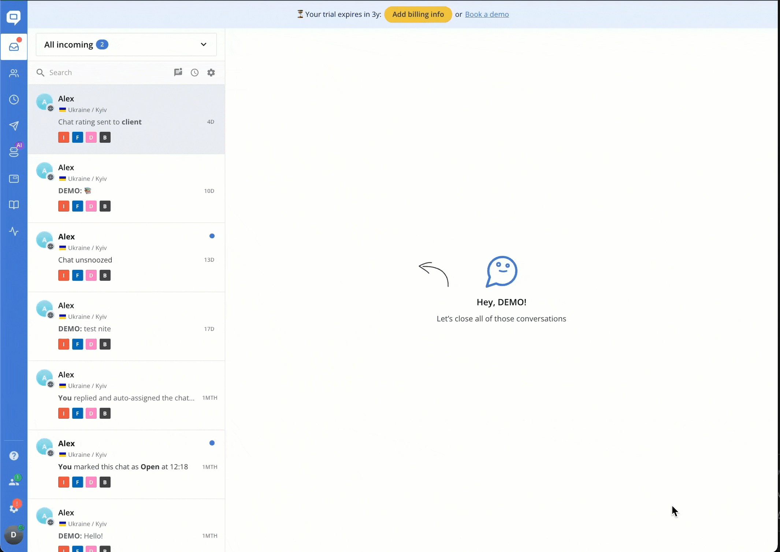
Task: Click the D profile avatar at bottom
Action: pos(14,535)
